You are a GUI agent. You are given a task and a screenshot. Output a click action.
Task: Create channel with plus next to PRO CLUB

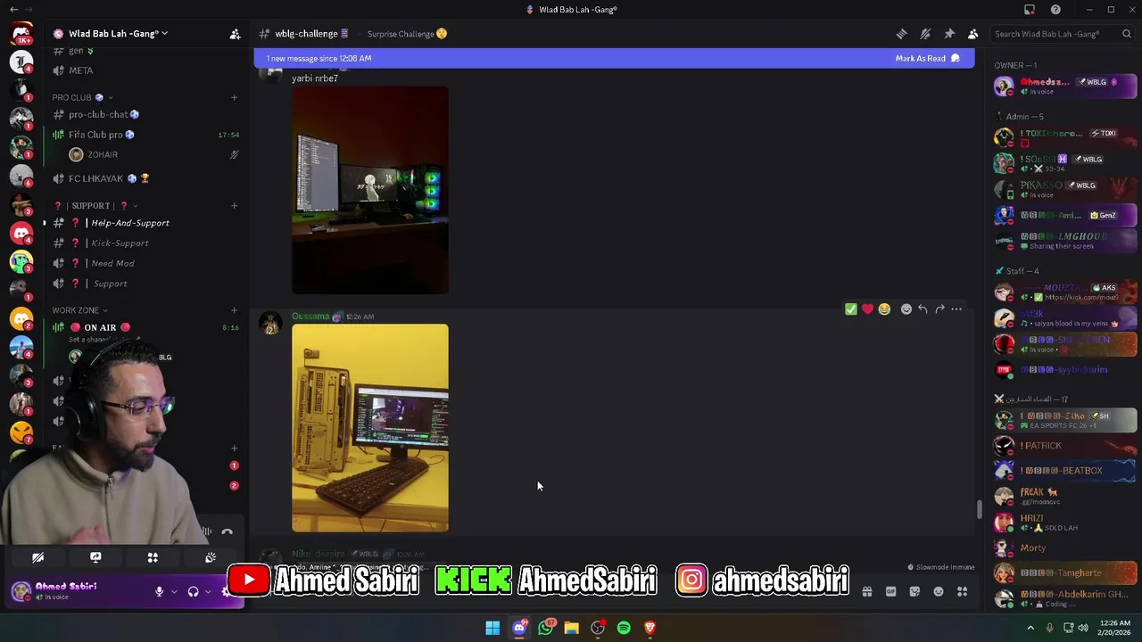tap(235, 97)
